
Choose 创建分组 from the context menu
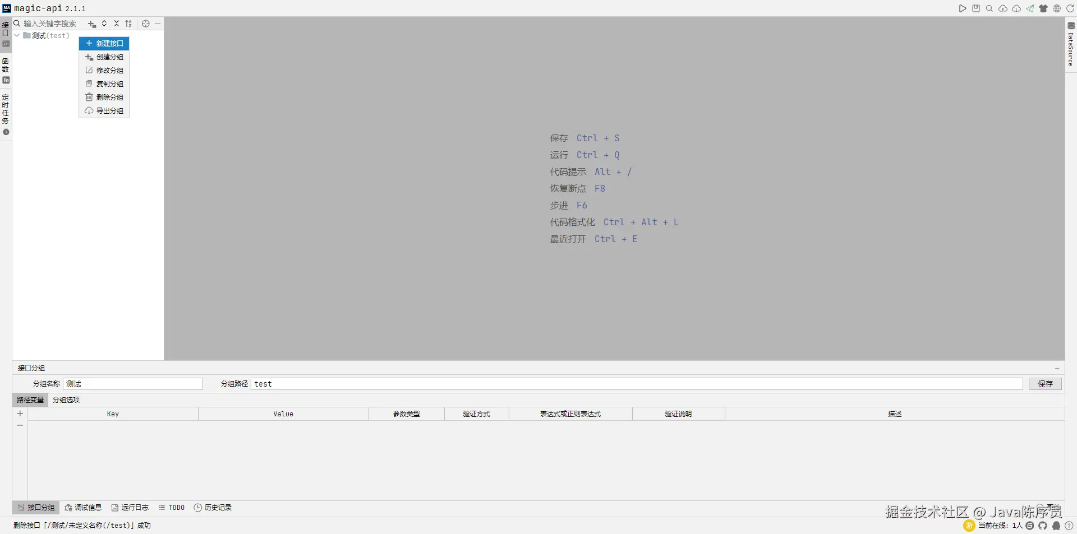point(104,57)
